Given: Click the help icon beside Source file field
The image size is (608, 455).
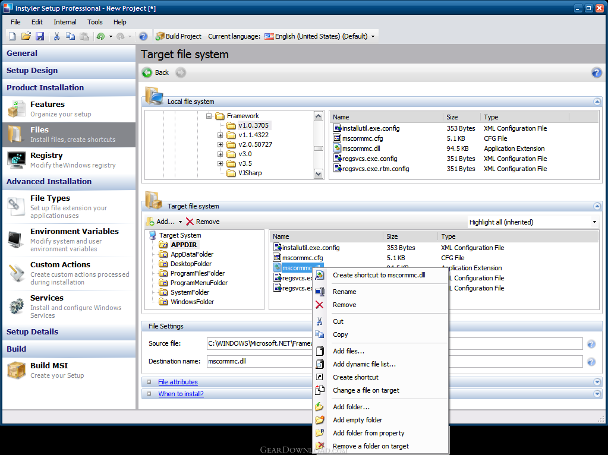Looking at the screenshot, I should 591,344.
